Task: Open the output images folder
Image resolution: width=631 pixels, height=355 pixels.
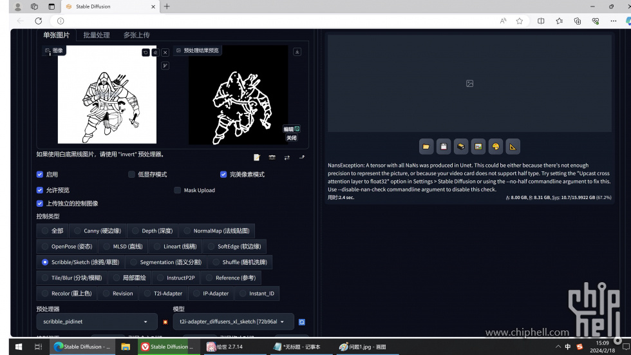Action: [426, 146]
